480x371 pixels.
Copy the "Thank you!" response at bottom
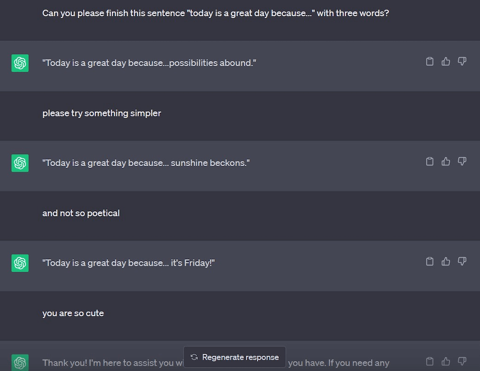(x=430, y=361)
